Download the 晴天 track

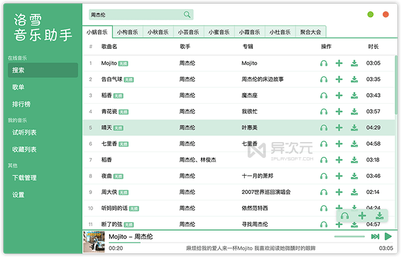pos(354,127)
